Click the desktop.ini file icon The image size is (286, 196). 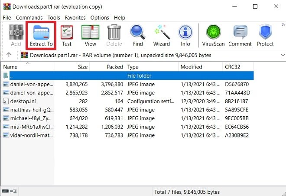tap(6, 101)
